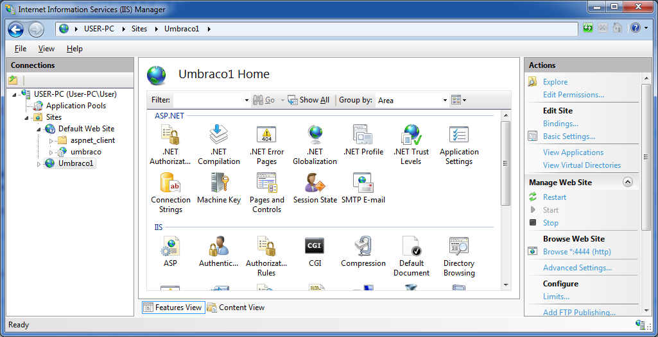Click the Bindings... link

click(560, 124)
